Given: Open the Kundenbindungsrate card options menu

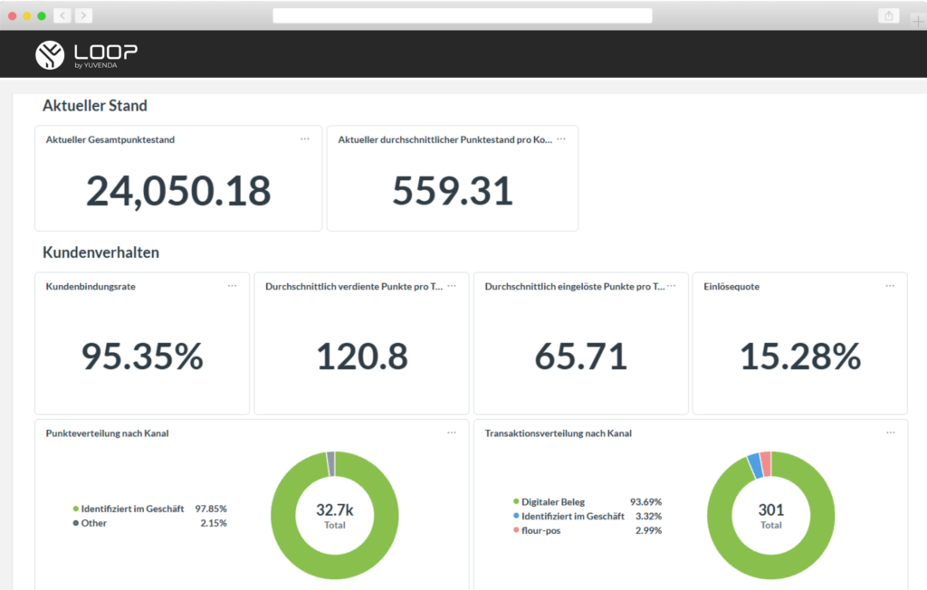Looking at the screenshot, I should [232, 286].
